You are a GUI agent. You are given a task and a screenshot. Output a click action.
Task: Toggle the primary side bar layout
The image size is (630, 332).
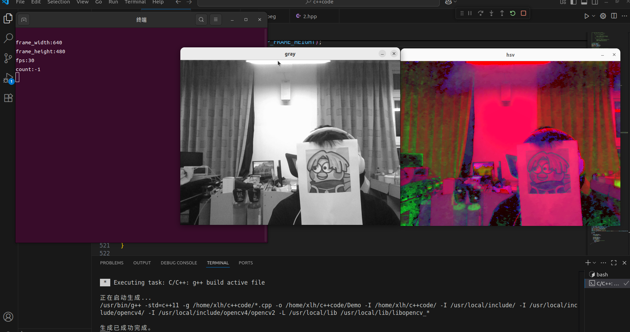pyautogui.click(x=573, y=2)
